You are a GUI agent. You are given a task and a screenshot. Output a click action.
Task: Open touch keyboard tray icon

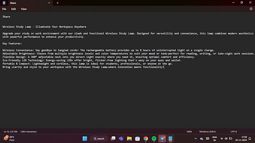[x=207, y=139]
